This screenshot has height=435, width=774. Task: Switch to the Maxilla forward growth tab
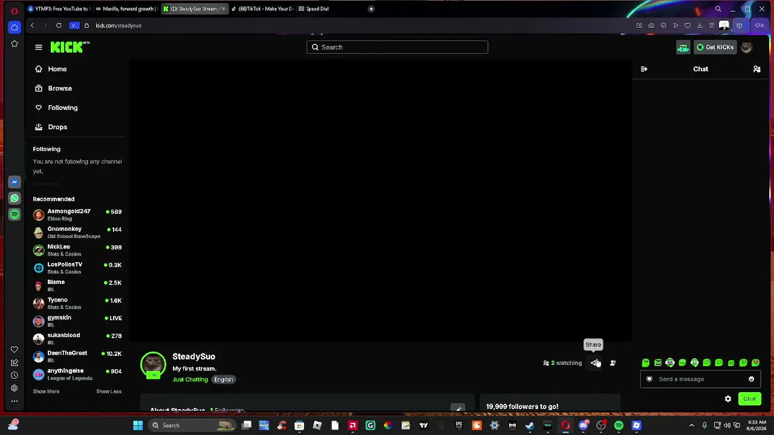tap(126, 9)
